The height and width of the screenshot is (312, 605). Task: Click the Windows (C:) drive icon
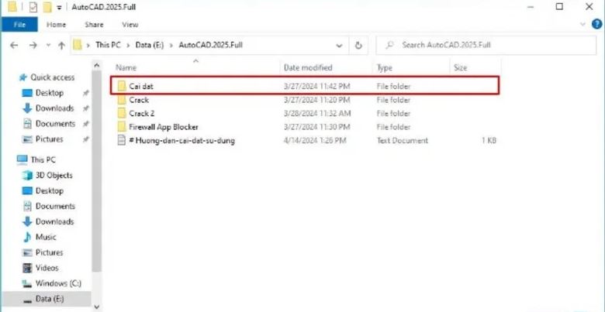coord(27,284)
